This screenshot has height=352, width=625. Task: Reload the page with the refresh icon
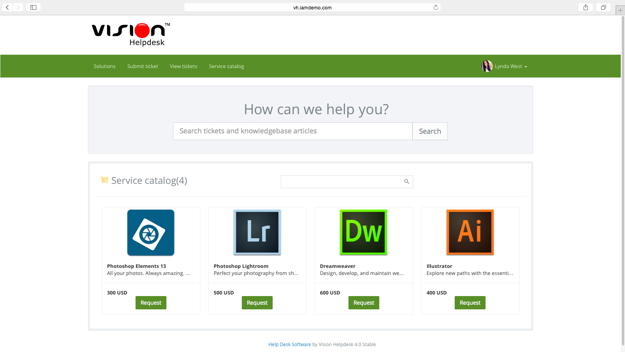point(436,7)
